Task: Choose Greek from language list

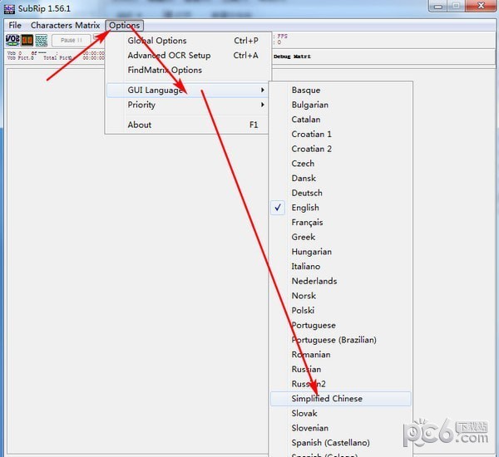Action: (340, 237)
